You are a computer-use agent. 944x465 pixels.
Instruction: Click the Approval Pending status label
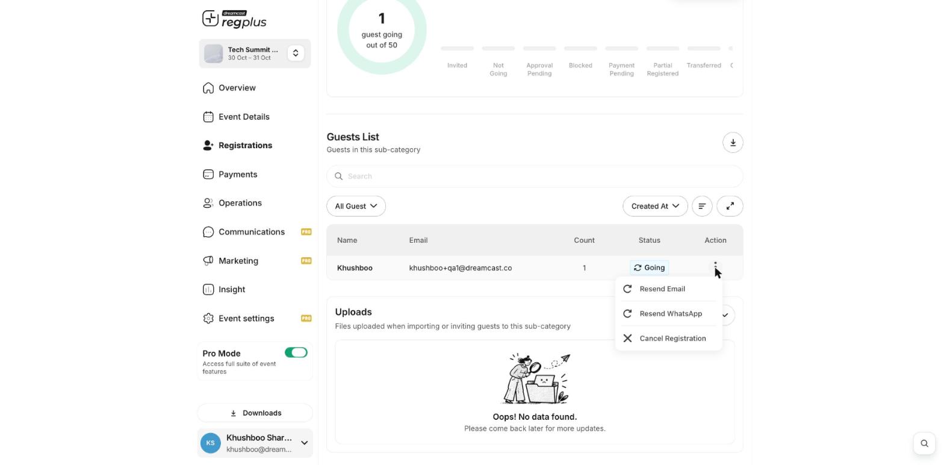[539, 69]
